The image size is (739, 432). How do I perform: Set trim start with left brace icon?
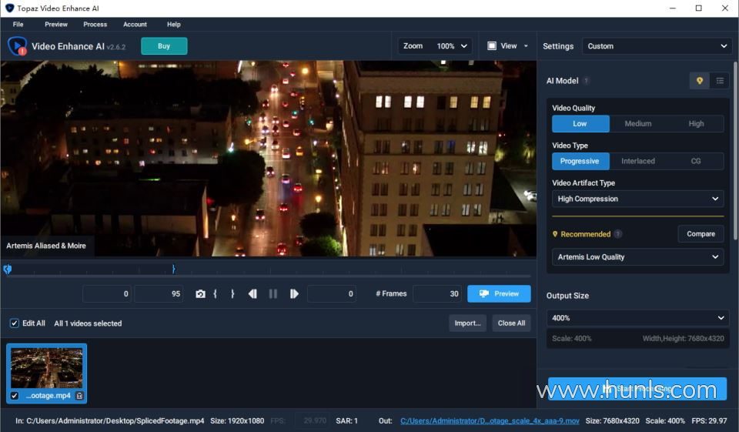216,294
